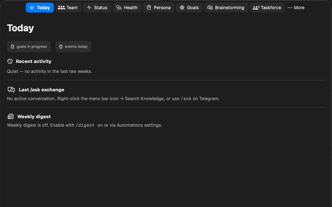Screen dimensions: 332x207
Task: Click the people icon on Team tab
Action: pyautogui.click(x=61, y=8)
